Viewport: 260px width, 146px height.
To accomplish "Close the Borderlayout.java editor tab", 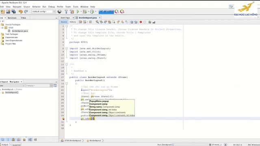I will (x=100, y=17).
